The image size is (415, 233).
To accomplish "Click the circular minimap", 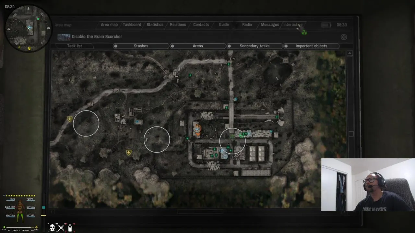I will pyautogui.click(x=29, y=28).
